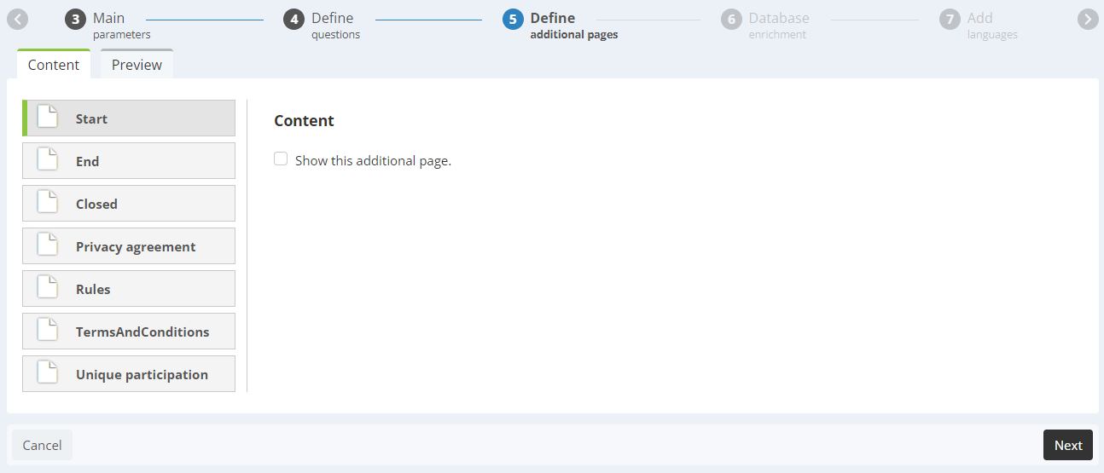Click the Show this additional page label text
This screenshot has width=1104, height=473.
(373, 160)
